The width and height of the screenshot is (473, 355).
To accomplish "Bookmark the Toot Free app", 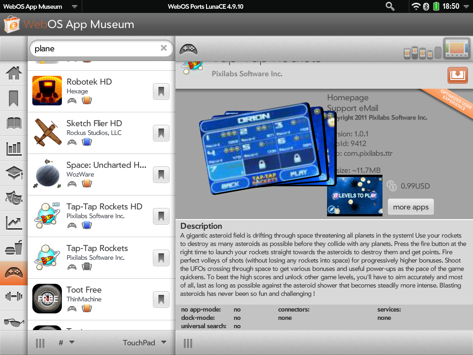I will point(161,300).
